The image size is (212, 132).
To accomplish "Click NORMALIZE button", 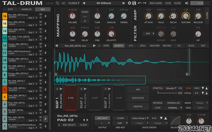I will [x=174, y=103].
